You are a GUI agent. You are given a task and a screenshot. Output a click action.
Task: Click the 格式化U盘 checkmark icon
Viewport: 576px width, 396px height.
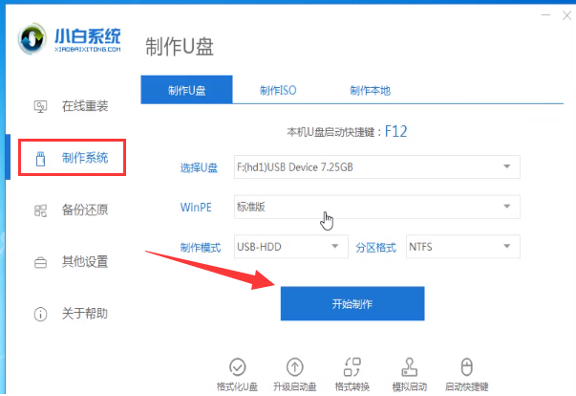click(x=239, y=366)
